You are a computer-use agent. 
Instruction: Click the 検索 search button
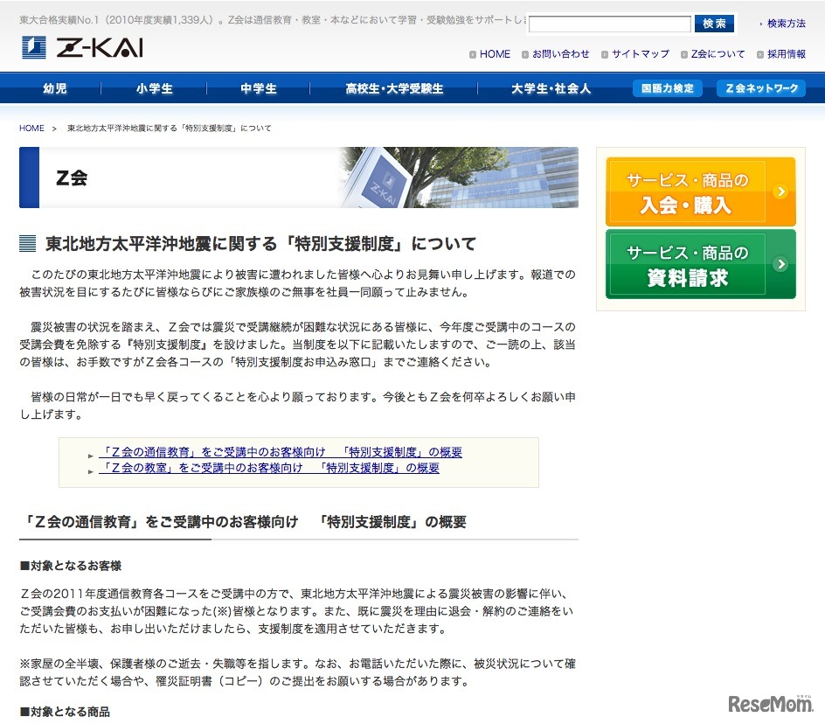[714, 24]
